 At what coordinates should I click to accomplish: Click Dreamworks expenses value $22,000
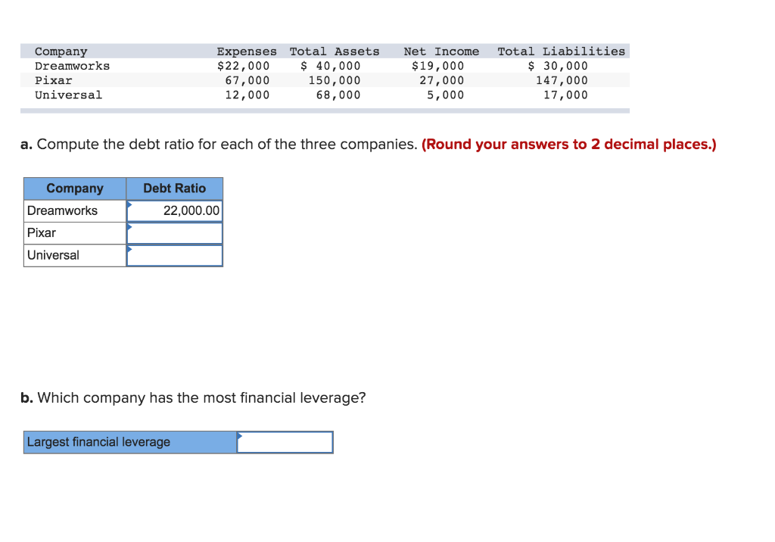[x=244, y=66]
